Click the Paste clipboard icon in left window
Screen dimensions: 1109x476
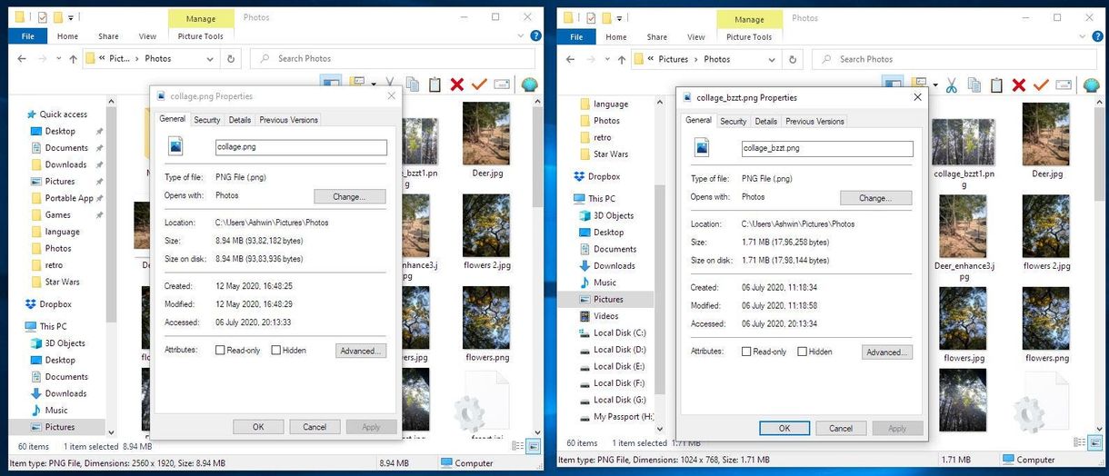(x=435, y=84)
